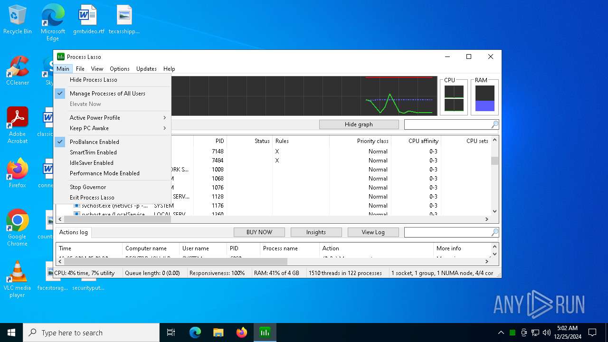The height and width of the screenshot is (342, 608).
Task: Launch Firefox from the desktop shortcut
Action: 18,173
